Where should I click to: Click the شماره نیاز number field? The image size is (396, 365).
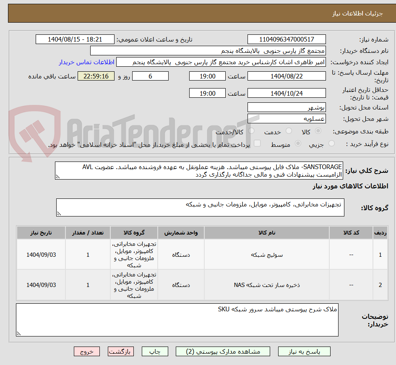click(287, 39)
